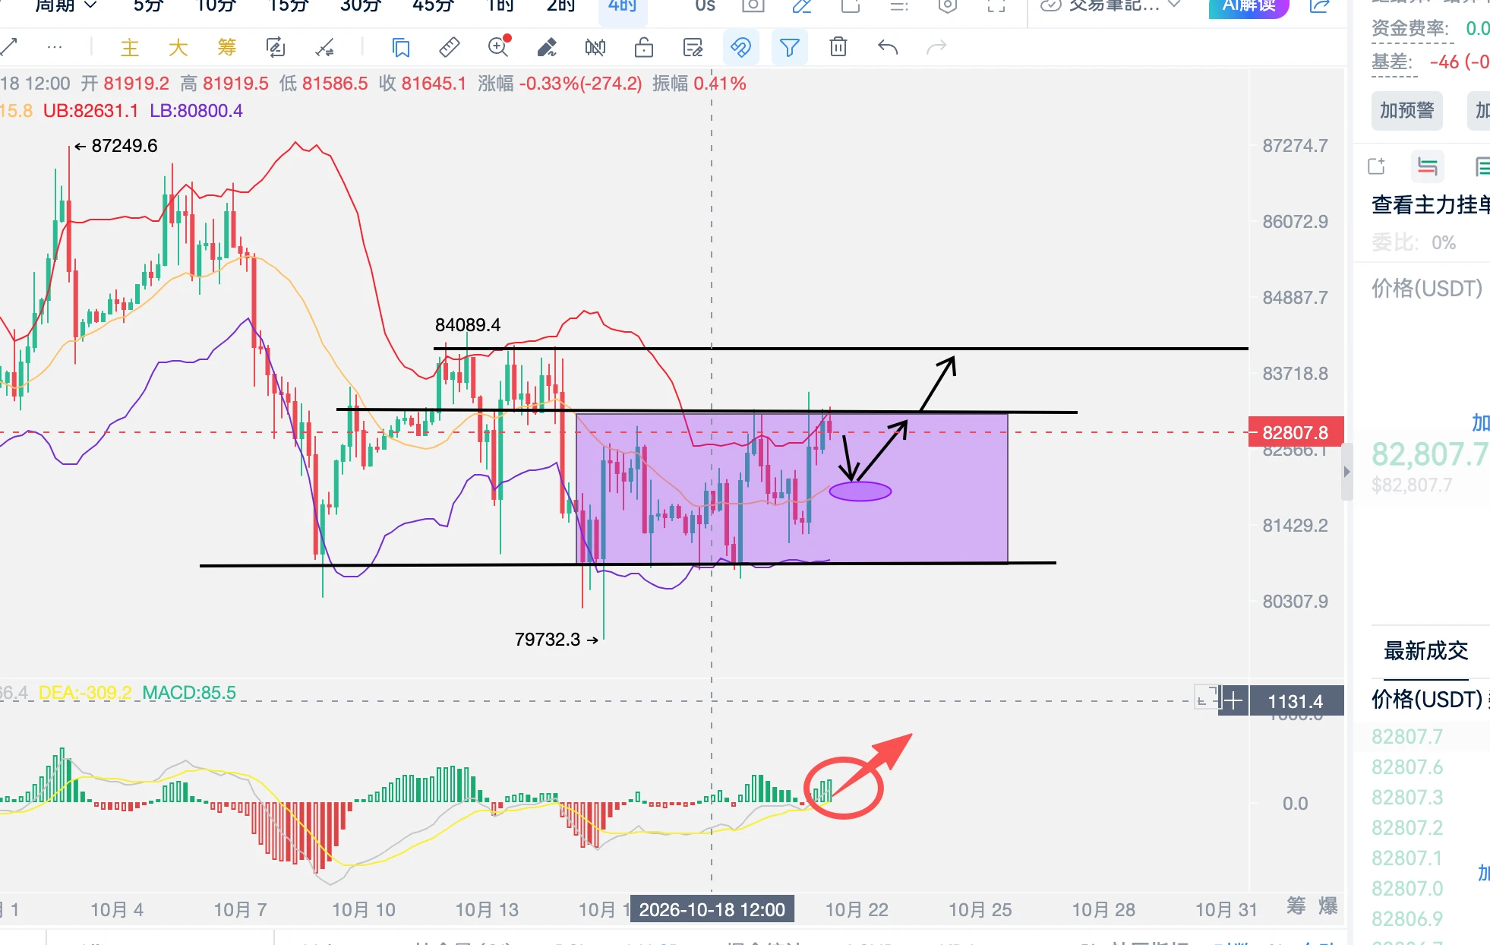This screenshot has width=1490, height=945.
Task: Toggle the funnel filter button
Action: pyautogui.click(x=789, y=48)
